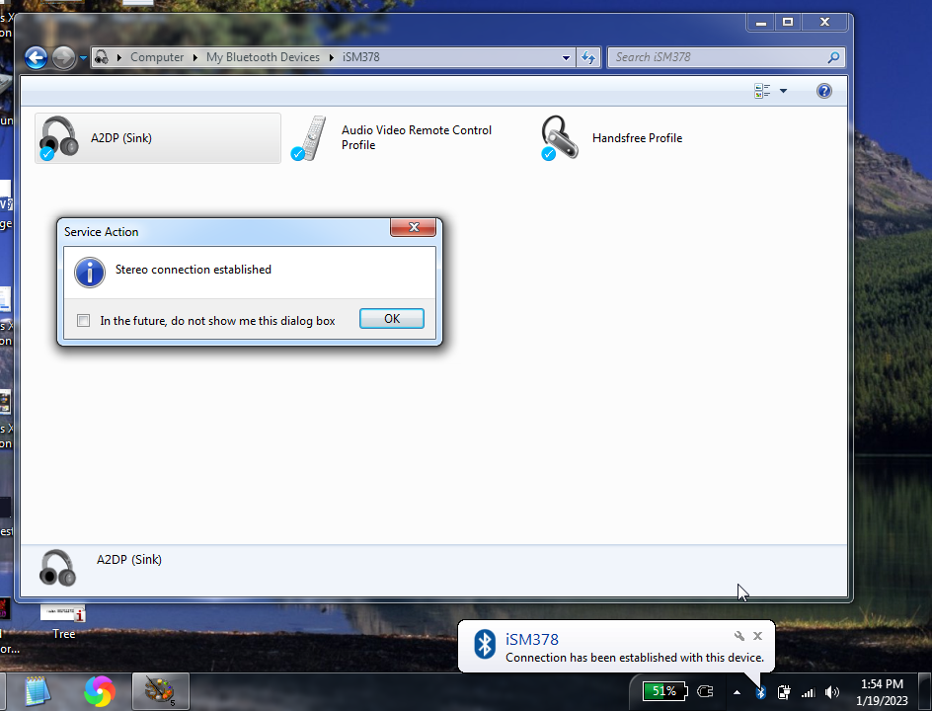Click the volume speaker tray icon
932x711 pixels.
[x=832, y=692]
